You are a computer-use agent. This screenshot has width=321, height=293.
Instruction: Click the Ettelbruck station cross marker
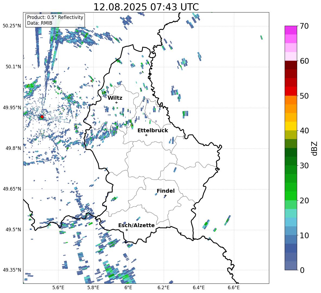point(146,135)
